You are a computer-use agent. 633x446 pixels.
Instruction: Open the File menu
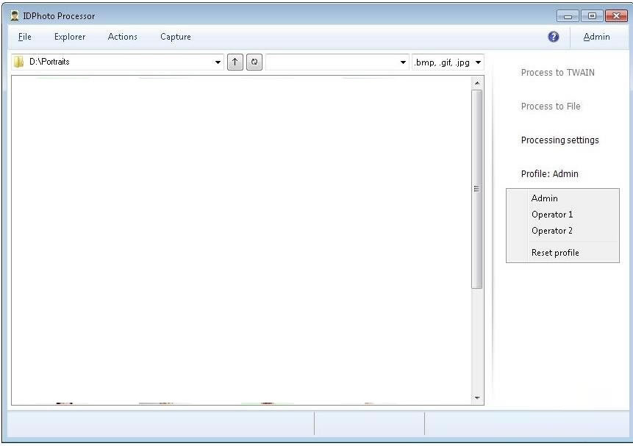(24, 37)
